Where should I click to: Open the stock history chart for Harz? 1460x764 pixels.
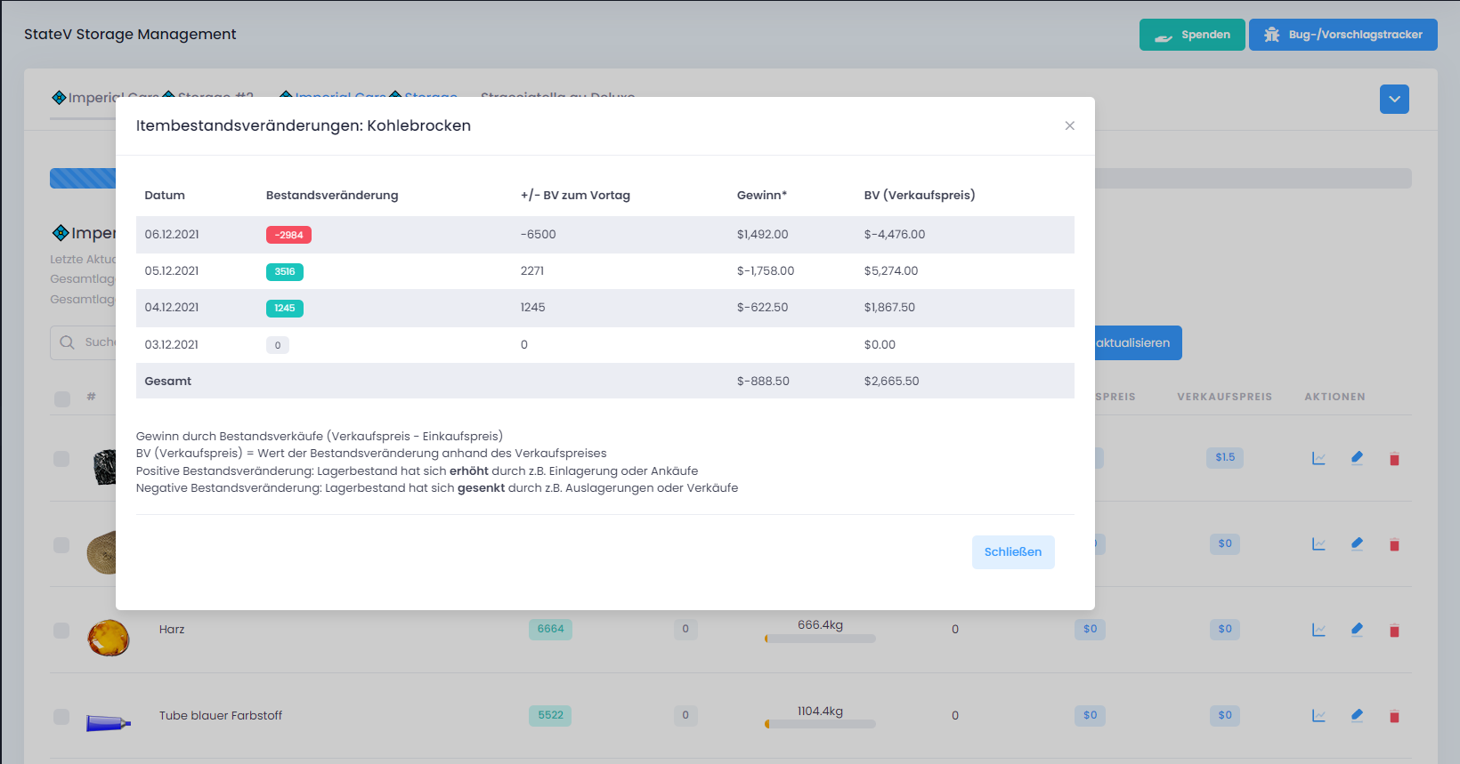[1318, 630]
